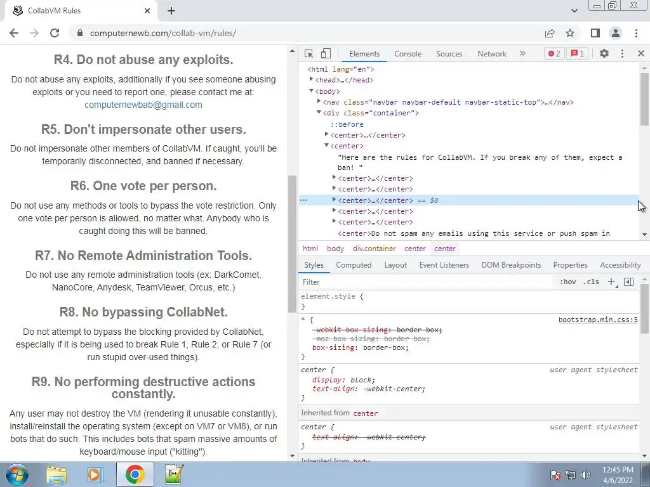The image size is (650, 487).
Task: Search tabs dropdown arrow
Action: (574, 11)
